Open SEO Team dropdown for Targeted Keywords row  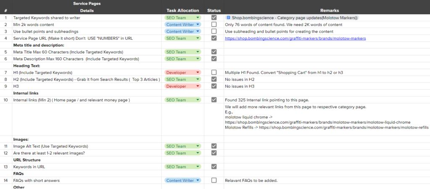[x=183, y=18]
